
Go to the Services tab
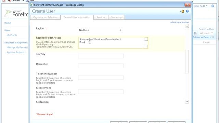point(101,17)
